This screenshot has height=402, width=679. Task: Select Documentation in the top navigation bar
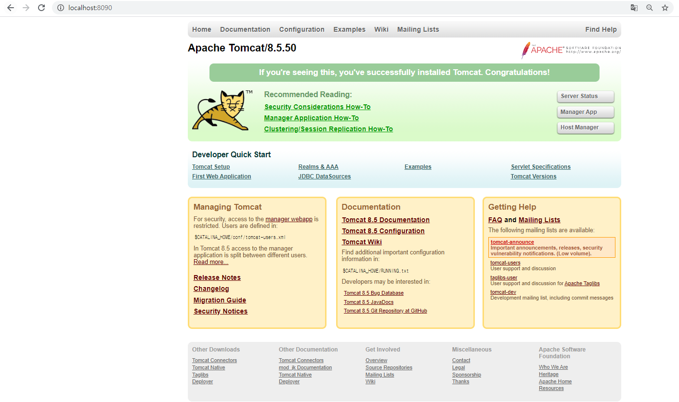[x=245, y=29]
